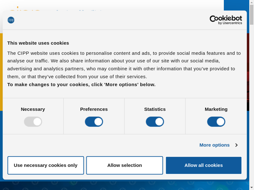The width and height of the screenshot is (254, 190).
Task: Click the 'This website uses cookies' heading
Action: click(38, 43)
